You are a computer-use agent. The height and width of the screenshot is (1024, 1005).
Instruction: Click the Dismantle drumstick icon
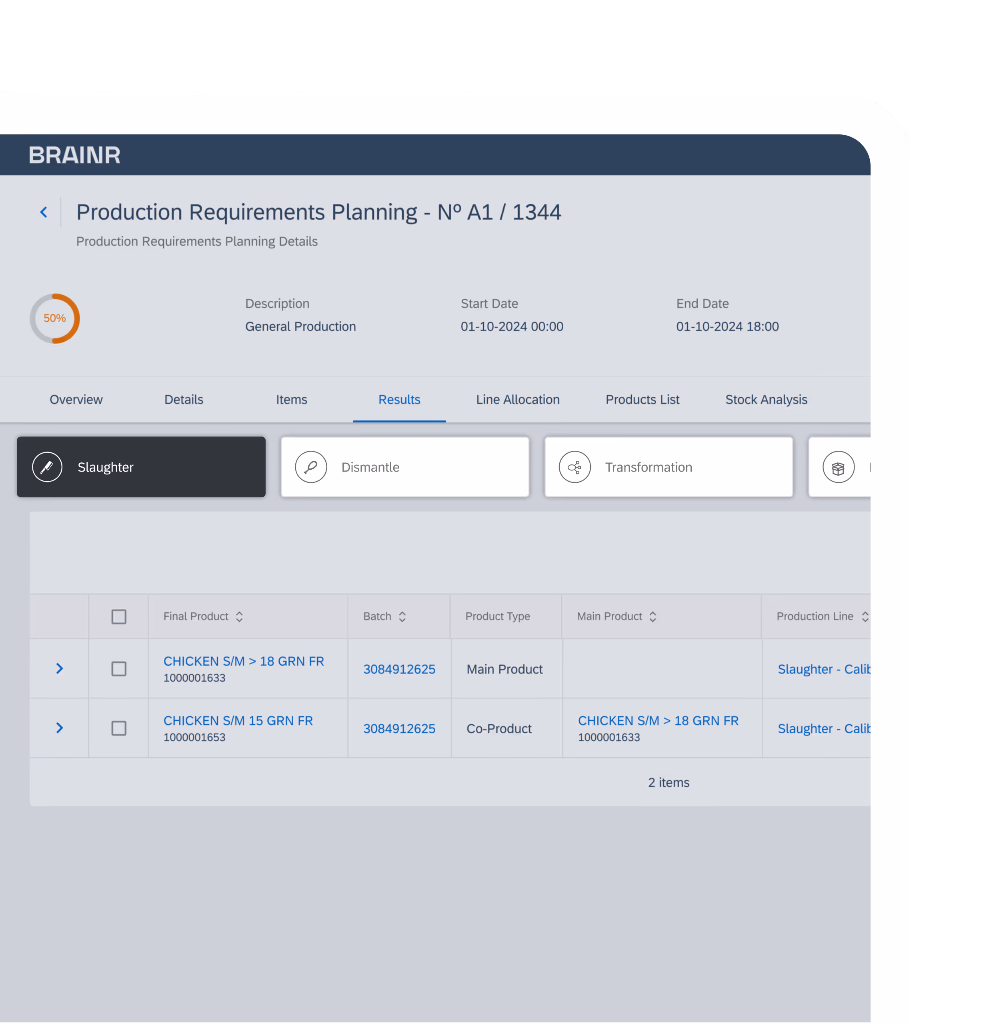pos(311,467)
